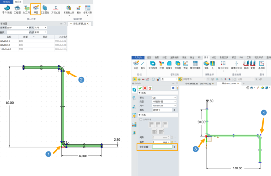This screenshot has height=176, width=271.
Task: Click the 结构构件 structural member icon
Action: coord(153,63)
